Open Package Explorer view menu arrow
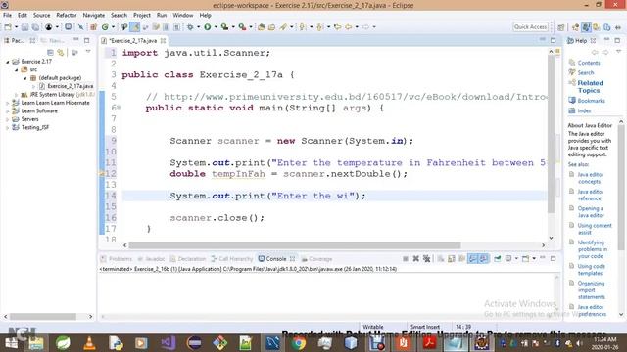This screenshot has height=352, width=627. click(x=88, y=52)
